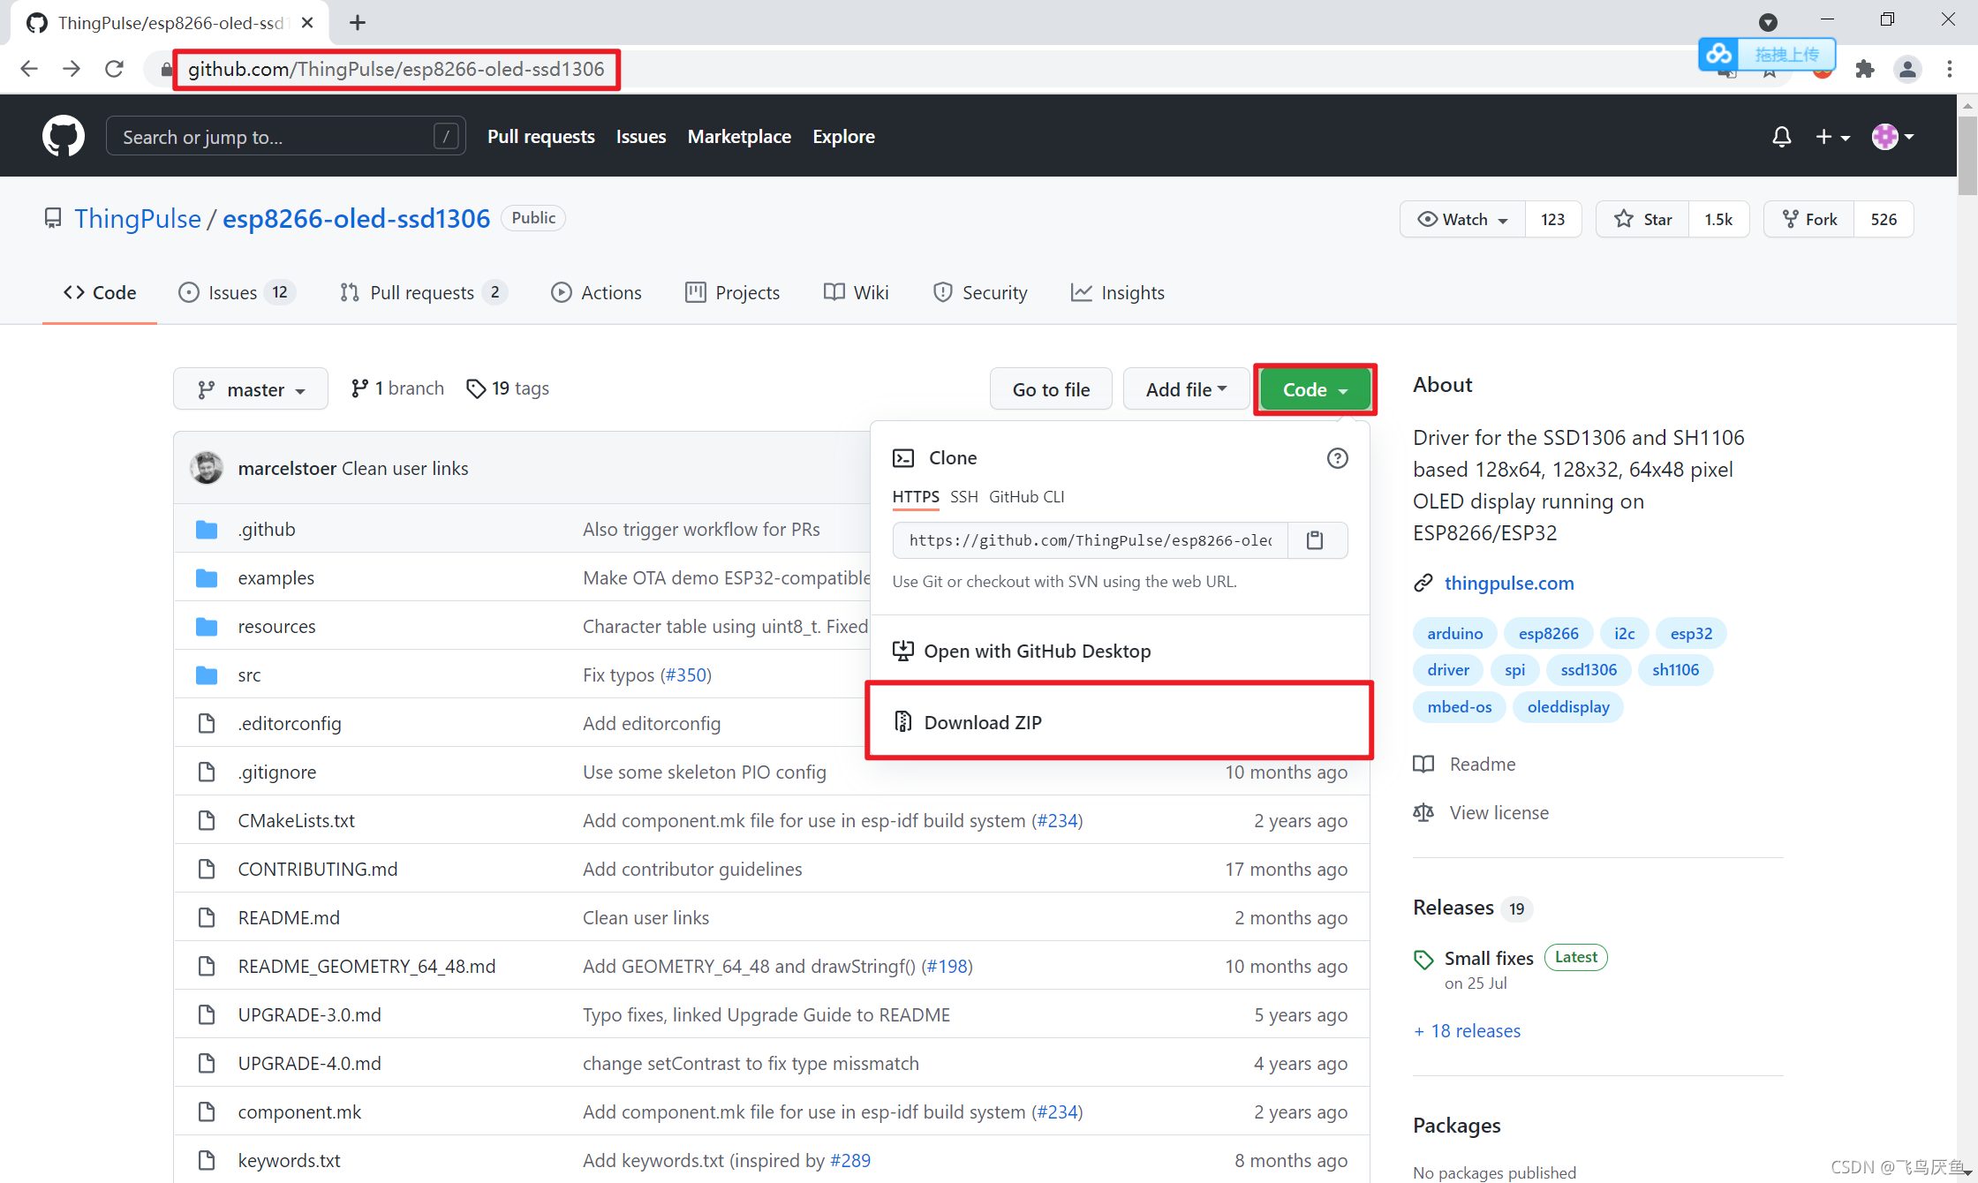Open the thingpulse.com website link
Screen dimensions: 1978x1183
pyautogui.click(x=1508, y=583)
